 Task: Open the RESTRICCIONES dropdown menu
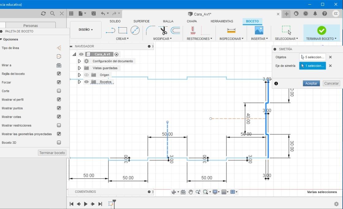[x=199, y=39]
